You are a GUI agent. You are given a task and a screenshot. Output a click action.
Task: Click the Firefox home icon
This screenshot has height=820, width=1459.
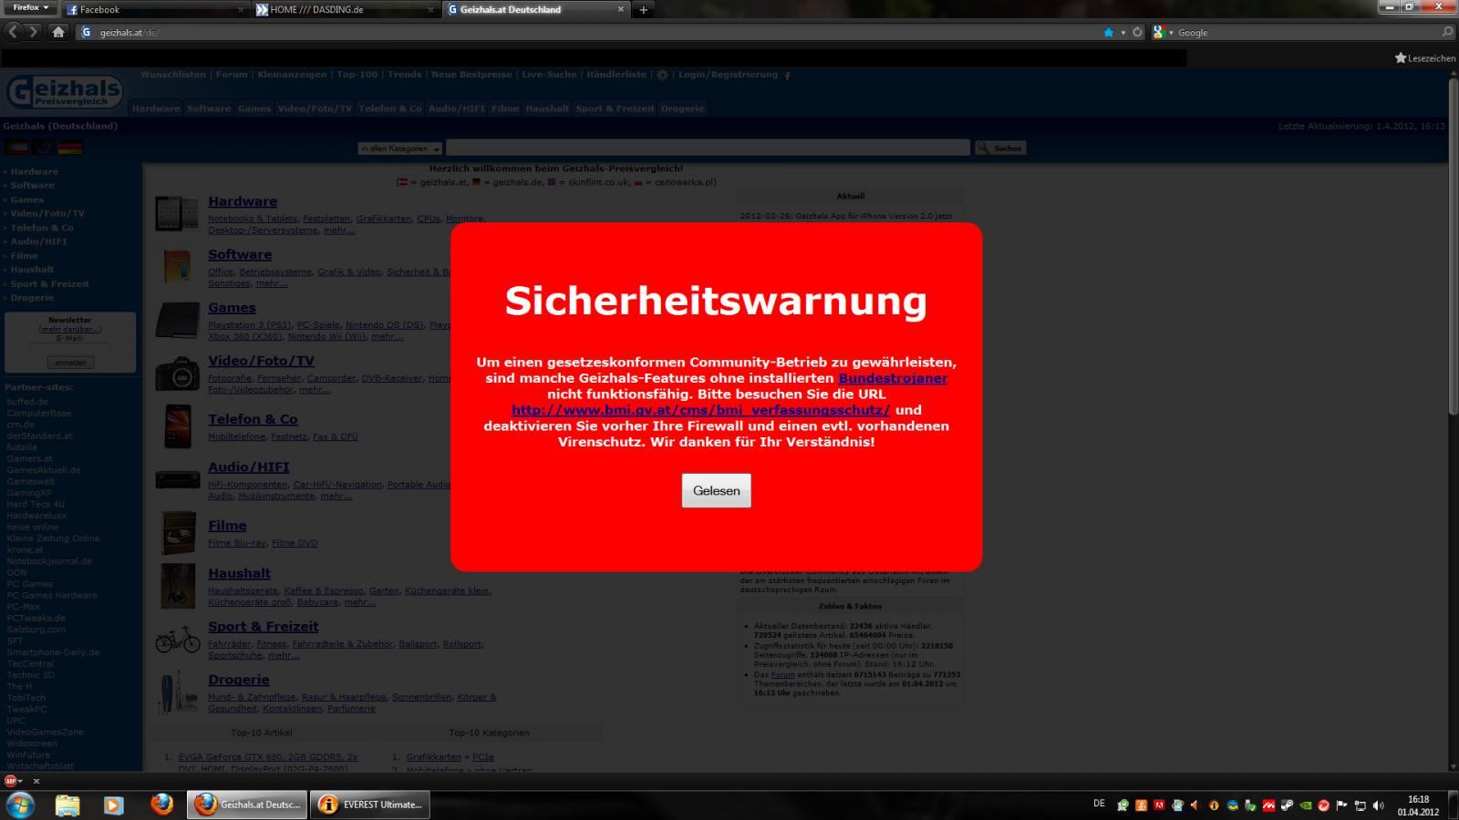(58, 32)
